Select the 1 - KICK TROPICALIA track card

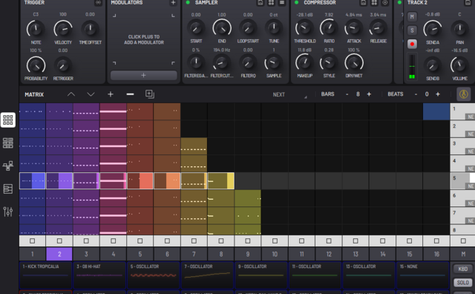[x=45, y=275]
